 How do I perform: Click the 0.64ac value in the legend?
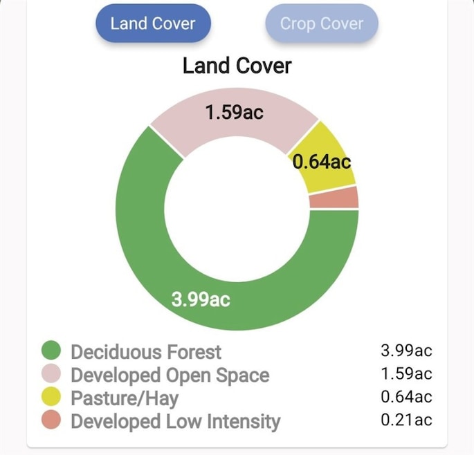pos(406,397)
